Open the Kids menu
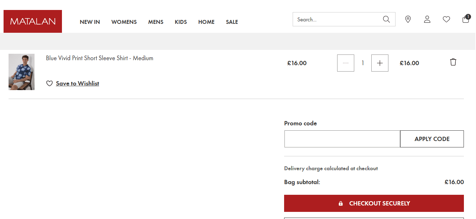Screen dimensions: 476x219 tap(181, 22)
